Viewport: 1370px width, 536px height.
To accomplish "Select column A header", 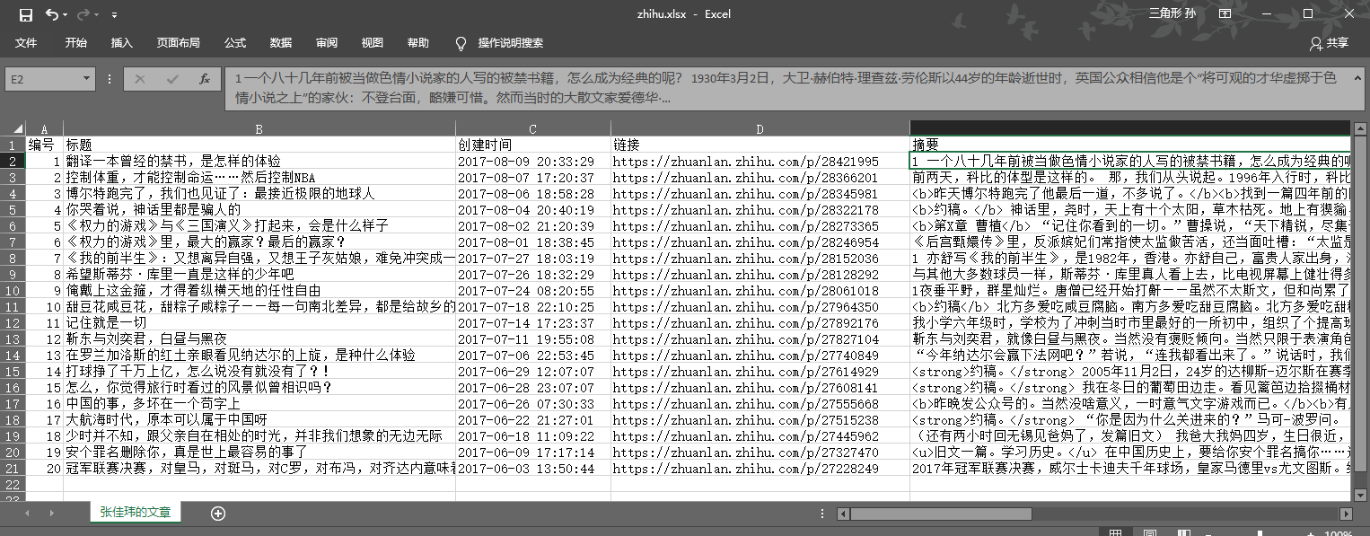I will point(45,128).
